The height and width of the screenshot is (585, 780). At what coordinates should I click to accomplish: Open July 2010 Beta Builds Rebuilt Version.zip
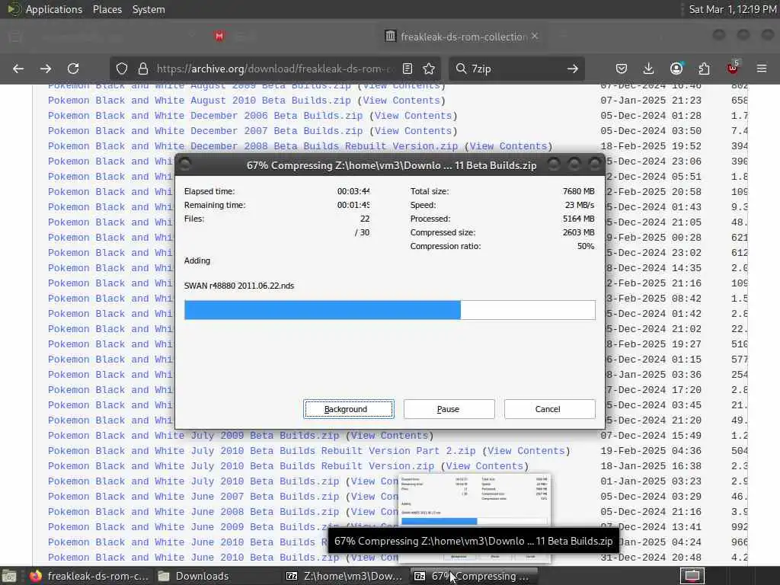point(241,466)
